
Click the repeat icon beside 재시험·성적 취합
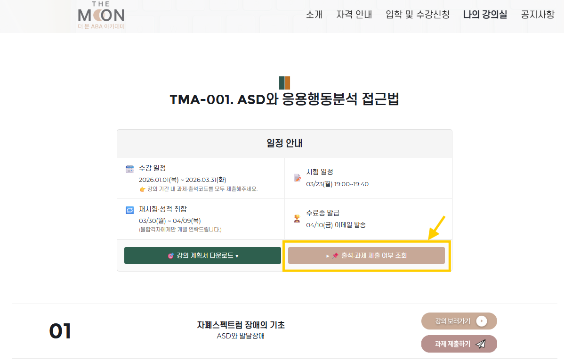tap(129, 210)
